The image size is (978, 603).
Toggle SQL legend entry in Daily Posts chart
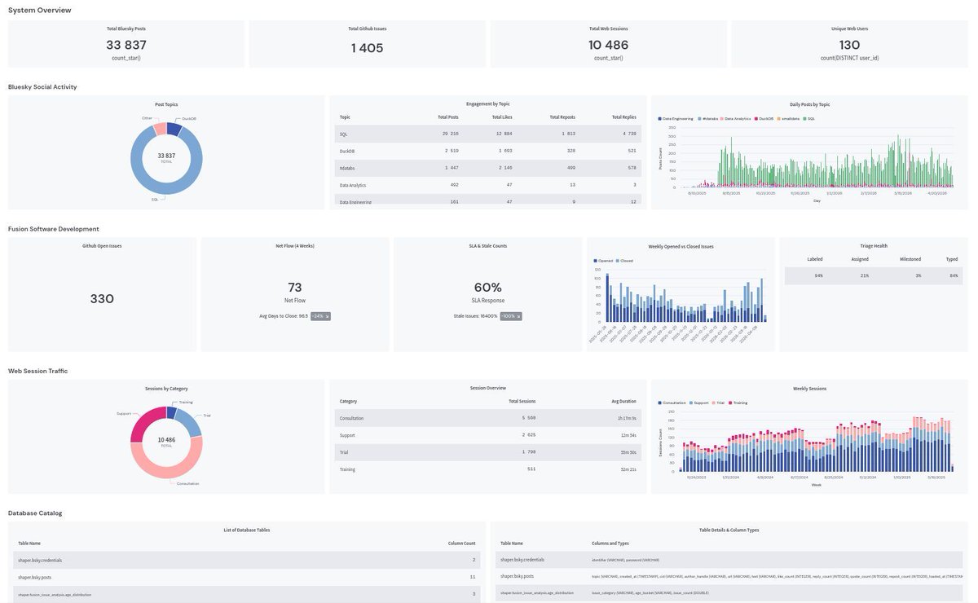(x=808, y=118)
